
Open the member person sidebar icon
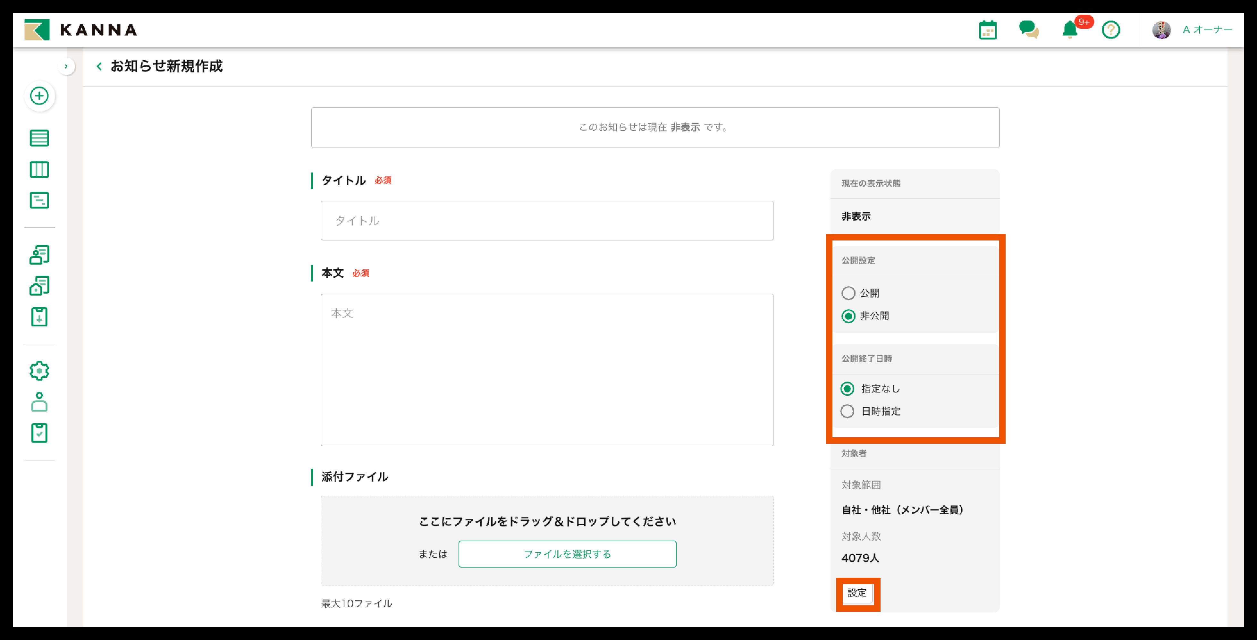(x=39, y=402)
